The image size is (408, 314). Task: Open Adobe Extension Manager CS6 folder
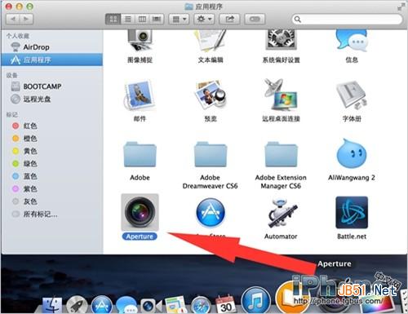pyautogui.click(x=281, y=154)
